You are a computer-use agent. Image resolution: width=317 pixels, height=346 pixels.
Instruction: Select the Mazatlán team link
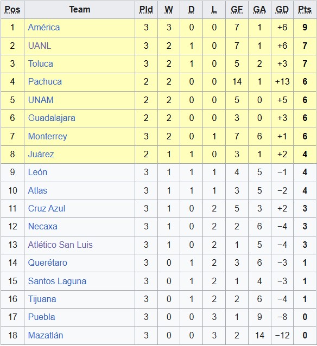(x=46, y=335)
